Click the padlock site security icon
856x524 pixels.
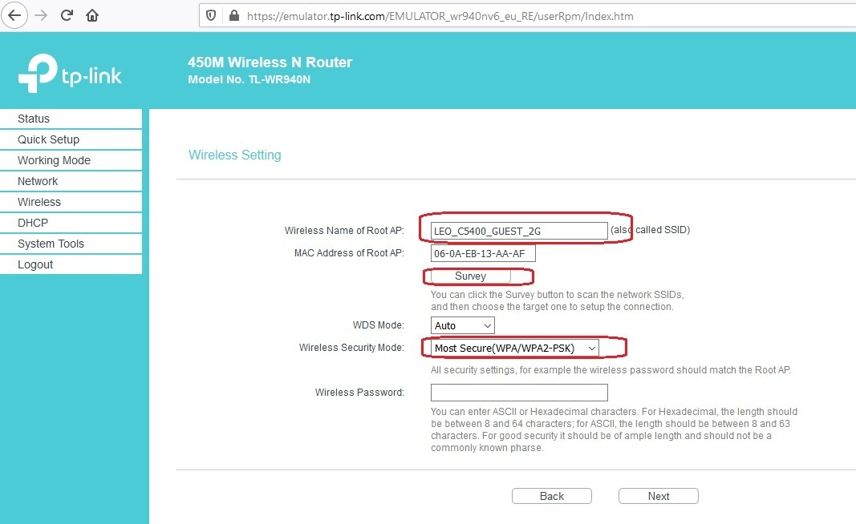234,16
